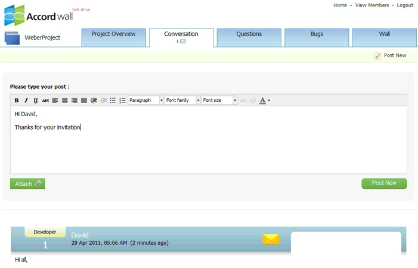Image resolution: width=418 pixels, height=268 pixels.
Task: Toggle bold formatting in the editor
Action: 17,101
